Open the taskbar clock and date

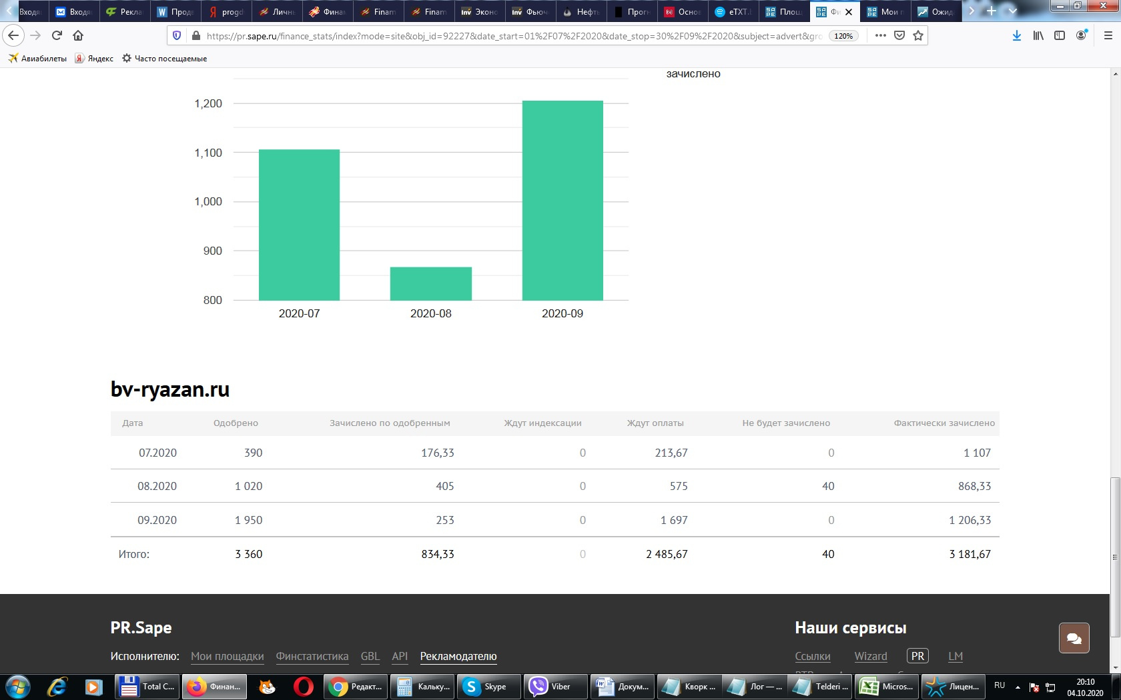tap(1085, 687)
